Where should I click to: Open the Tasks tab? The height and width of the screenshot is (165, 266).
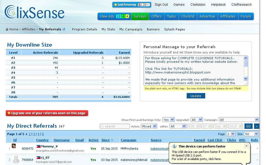pos(171,16)
